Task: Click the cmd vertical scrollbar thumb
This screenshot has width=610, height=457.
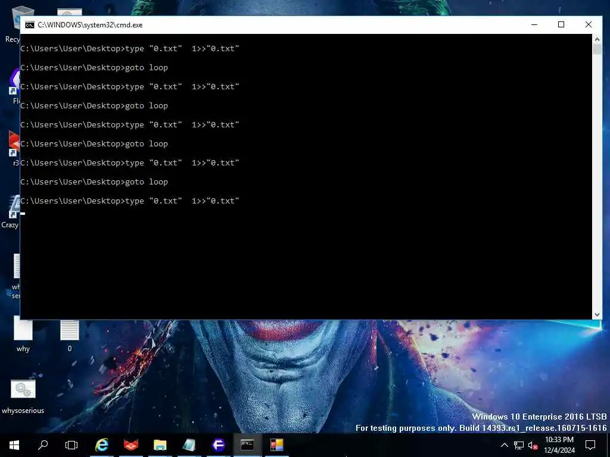Action: 597,49
